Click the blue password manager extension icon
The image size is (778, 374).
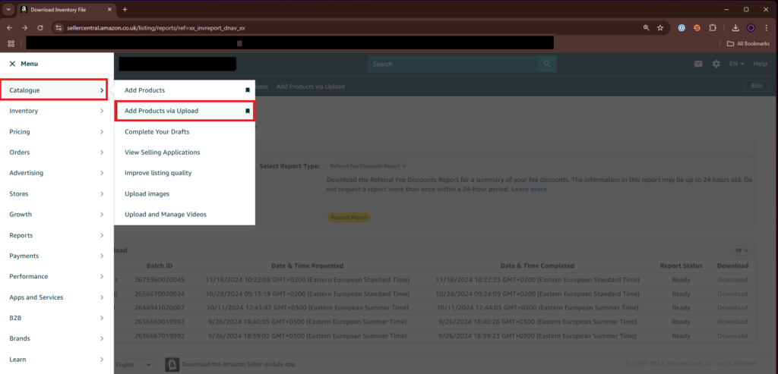pos(682,28)
